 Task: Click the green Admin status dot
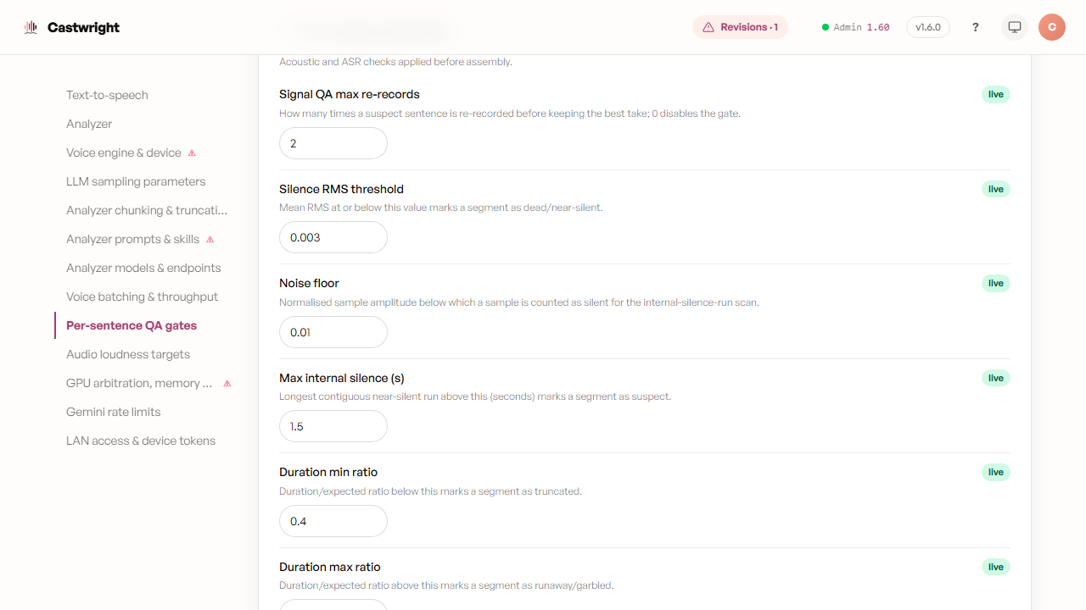click(x=826, y=27)
